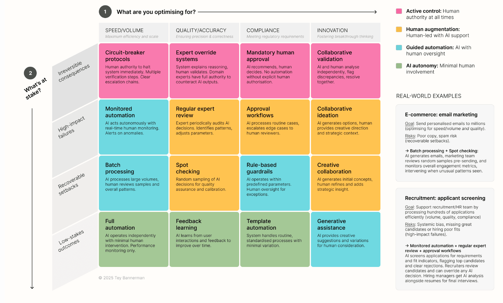Click the green AI autonomy legend swatch
The image size is (503, 303).
(x=399, y=66)
